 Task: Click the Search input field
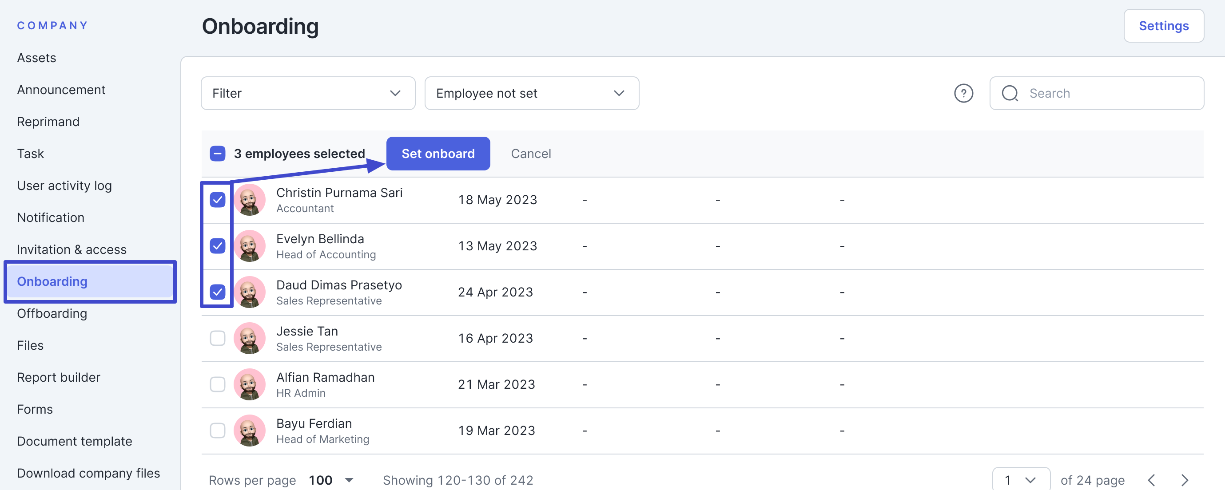(x=1108, y=93)
